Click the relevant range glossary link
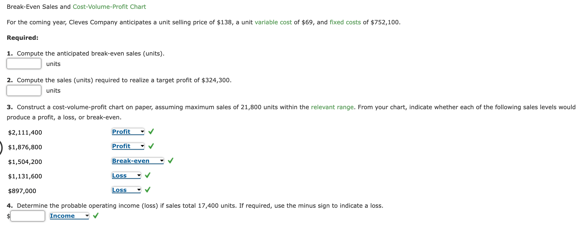The image size is (578, 228). pos(332,107)
